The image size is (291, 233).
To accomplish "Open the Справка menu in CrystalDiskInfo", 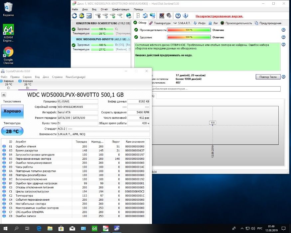I will pyautogui.click(x=57, y=77).
